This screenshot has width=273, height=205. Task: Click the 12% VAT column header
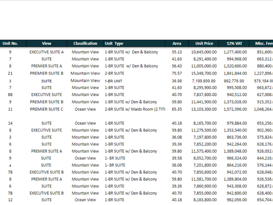[x=234, y=44]
